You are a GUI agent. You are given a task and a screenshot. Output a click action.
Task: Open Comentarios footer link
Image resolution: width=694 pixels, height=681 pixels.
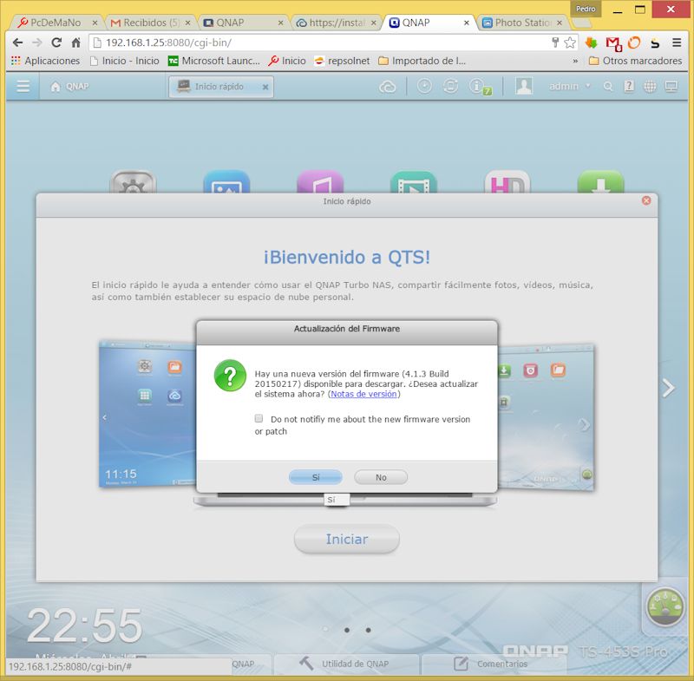(492, 664)
